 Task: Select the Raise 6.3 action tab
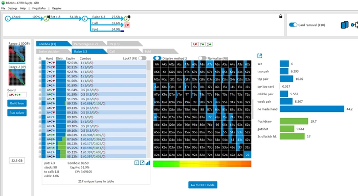tap(88, 51)
